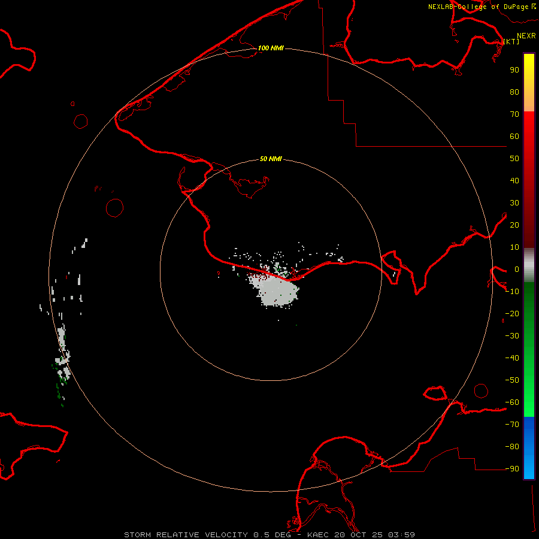Click the 100 NMI range ring label
539x539 pixels.
[x=271, y=48]
